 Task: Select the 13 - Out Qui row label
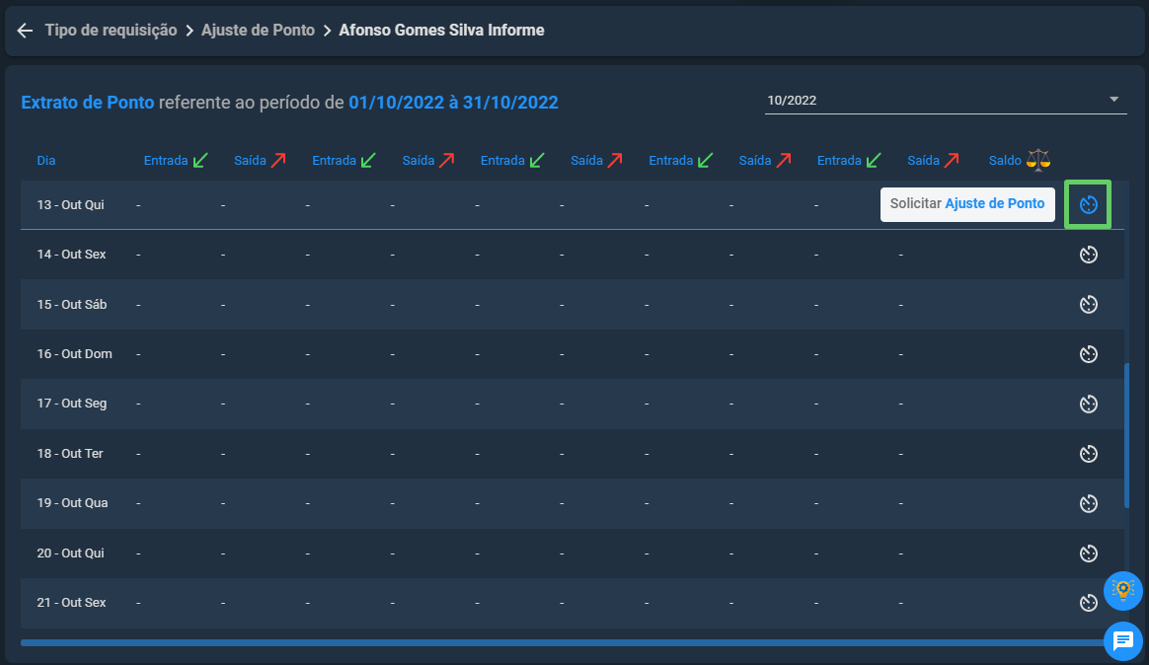point(70,204)
